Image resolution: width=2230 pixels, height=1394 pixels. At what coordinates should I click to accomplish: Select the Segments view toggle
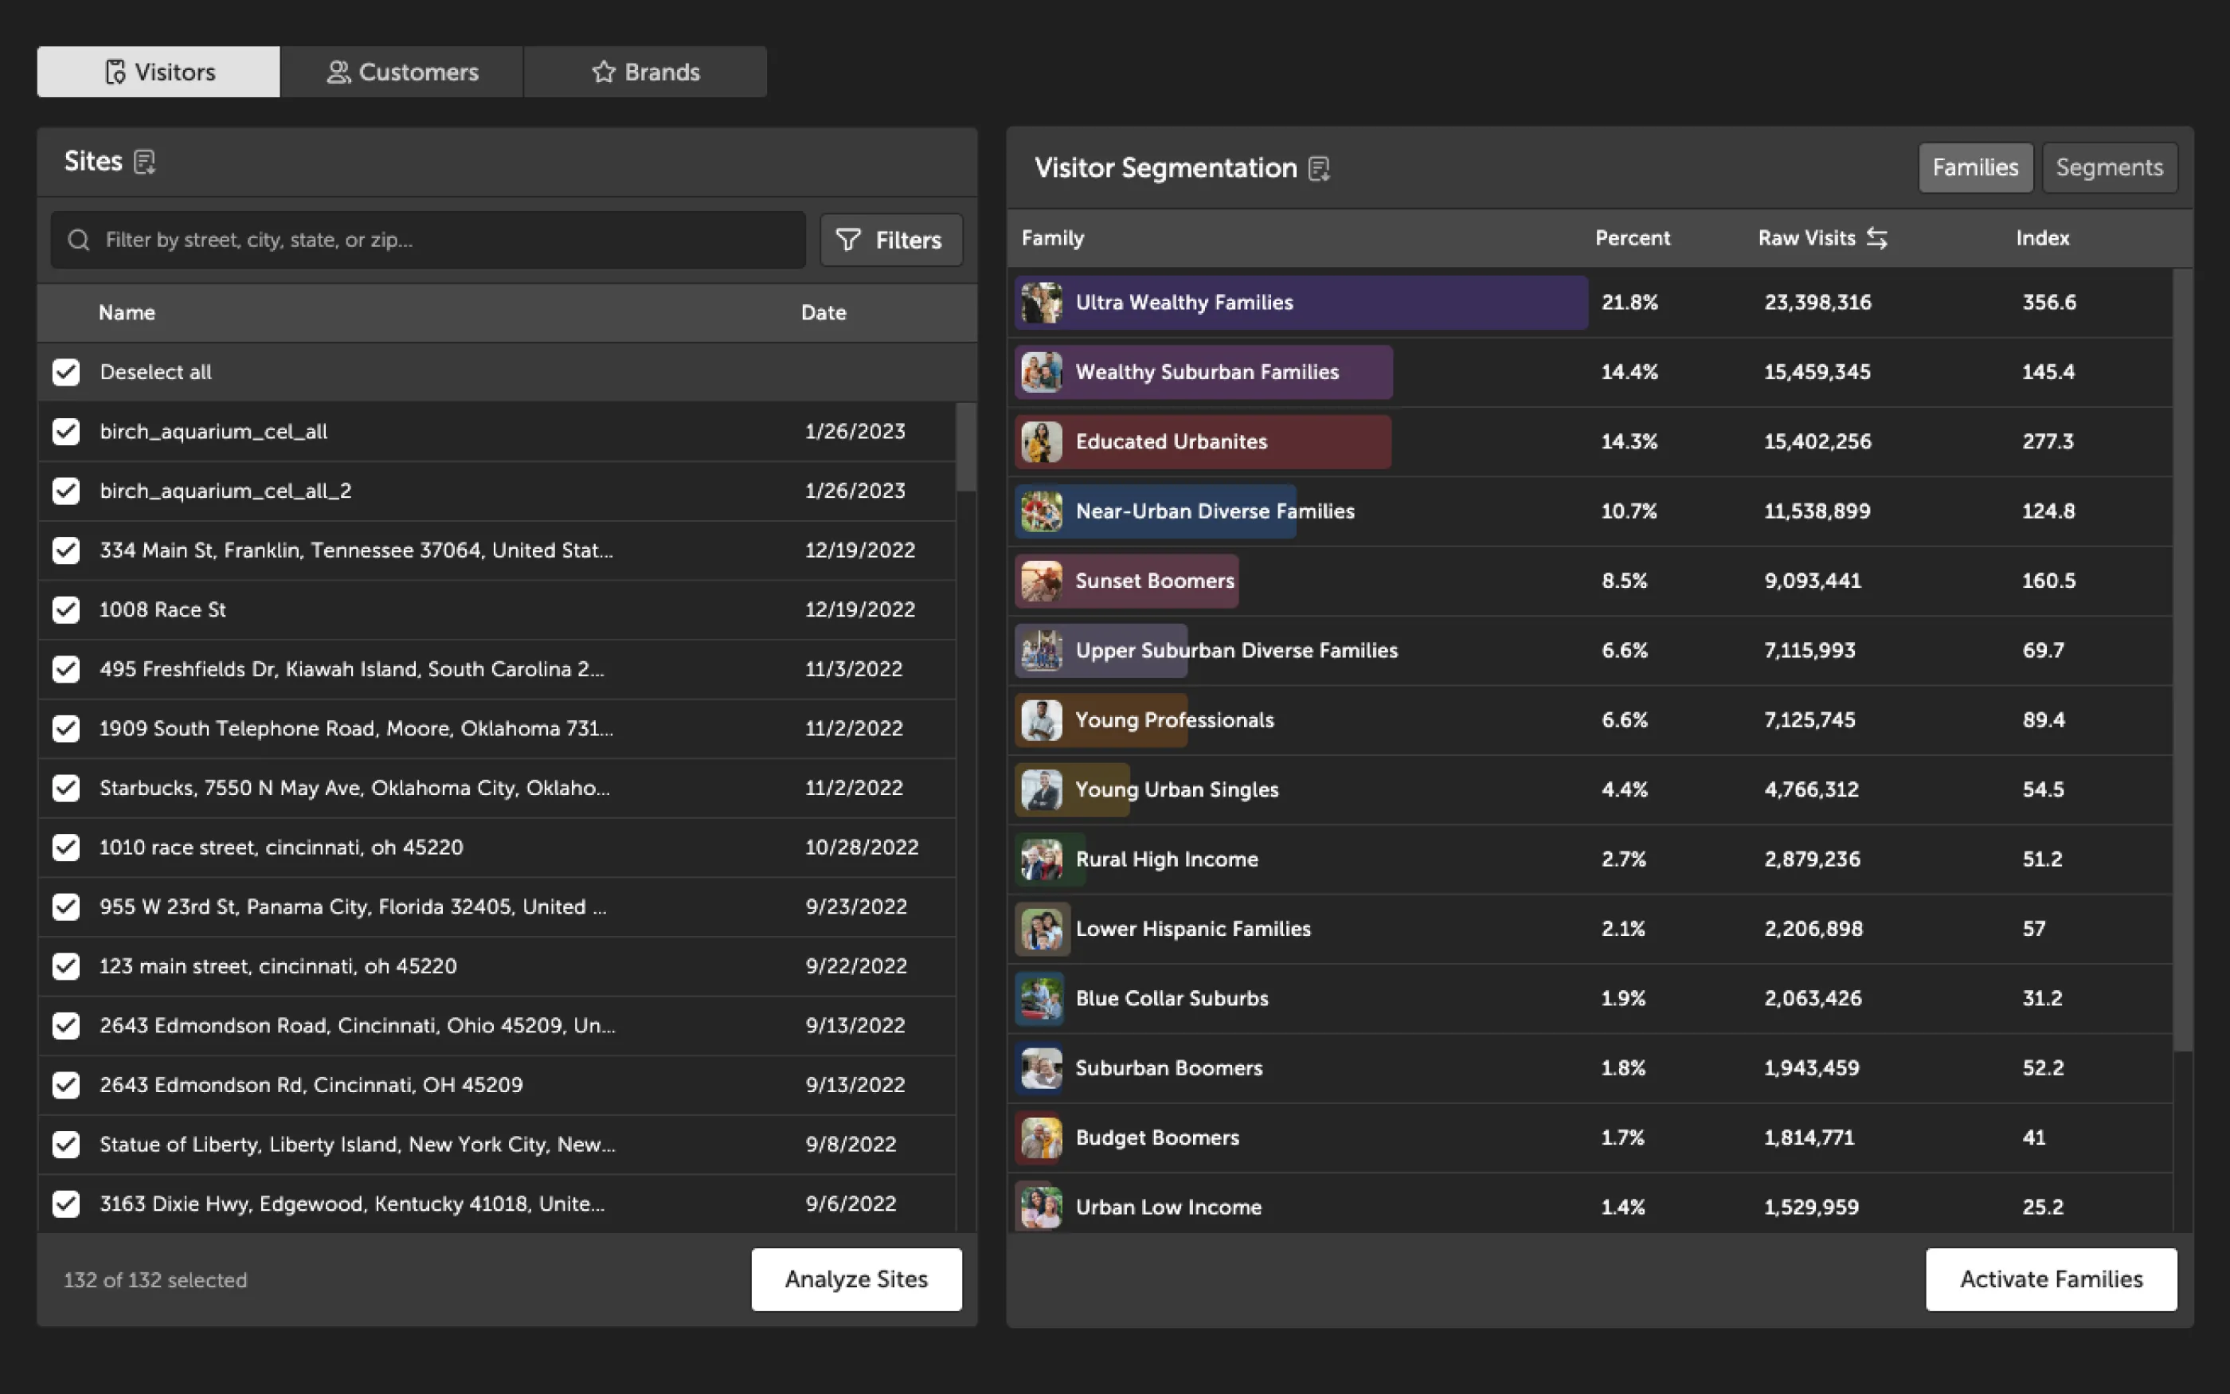coord(2109,168)
